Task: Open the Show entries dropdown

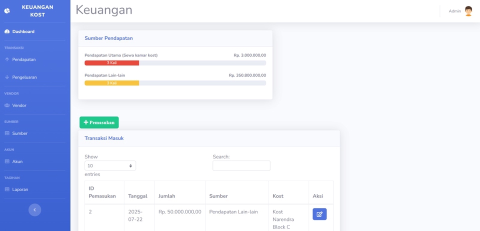Action: 110,165
